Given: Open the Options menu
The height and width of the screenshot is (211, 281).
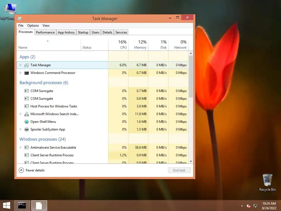Looking at the screenshot, I should click(33, 26).
